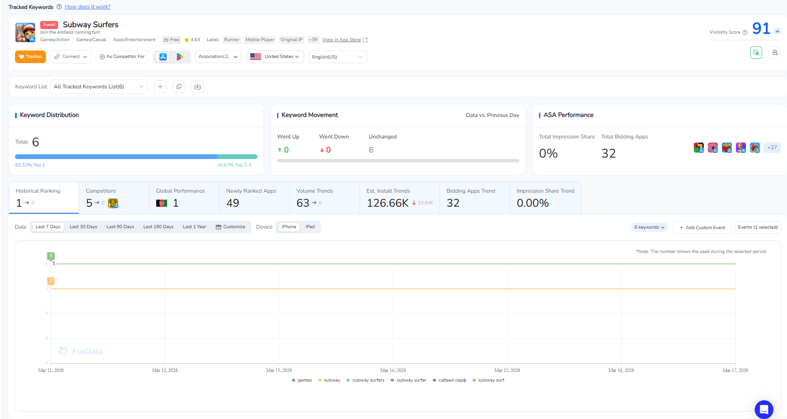Select Last 30 Days date range
The width and height of the screenshot is (787, 419).
click(x=83, y=227)
